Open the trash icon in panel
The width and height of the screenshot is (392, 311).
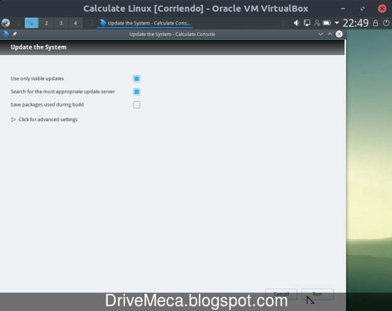pos(284,23)
